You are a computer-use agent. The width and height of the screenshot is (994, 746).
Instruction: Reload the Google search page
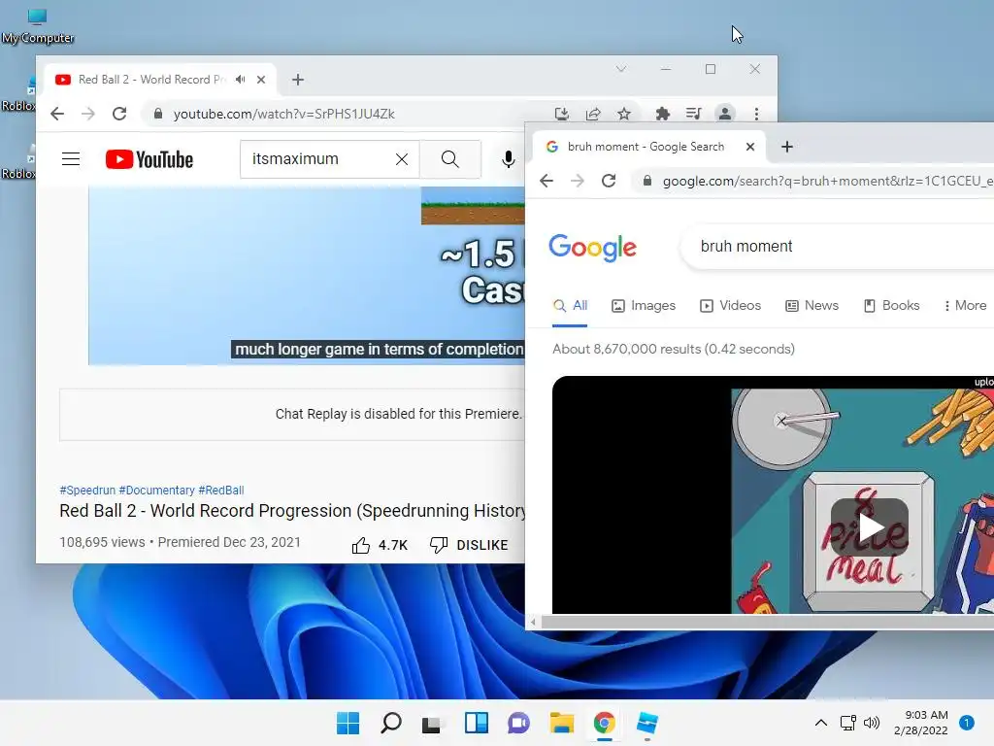[609, 181]
